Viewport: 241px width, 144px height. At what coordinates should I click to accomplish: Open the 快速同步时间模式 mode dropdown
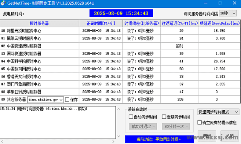click(x=218, y=112)
